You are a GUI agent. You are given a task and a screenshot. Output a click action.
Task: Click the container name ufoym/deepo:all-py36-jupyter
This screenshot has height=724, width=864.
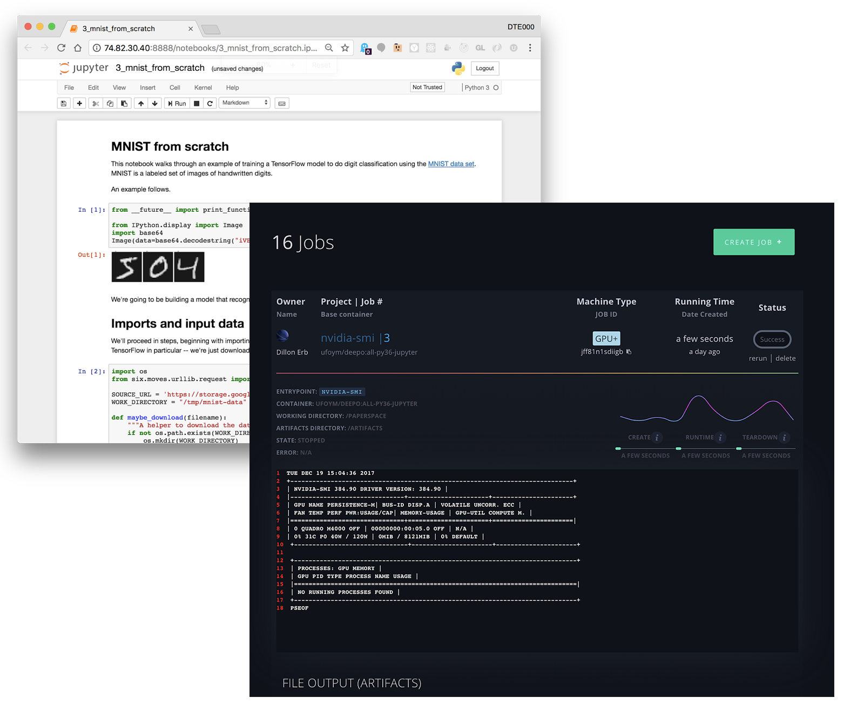pos(369,352)
